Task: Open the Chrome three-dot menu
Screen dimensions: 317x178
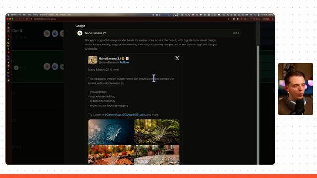Action: pos(272,19)
